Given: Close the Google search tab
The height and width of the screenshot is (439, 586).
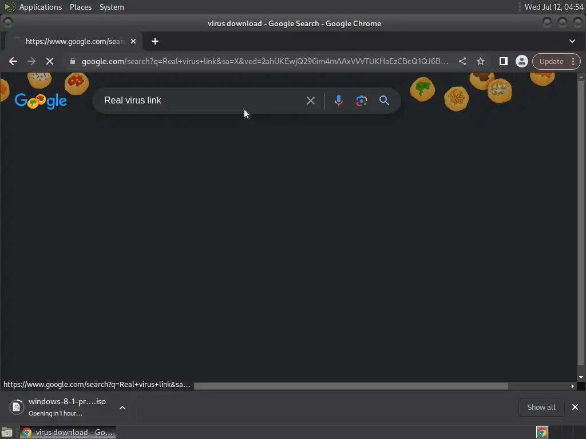Looking at the screenshot, I should tap(133, 41).
